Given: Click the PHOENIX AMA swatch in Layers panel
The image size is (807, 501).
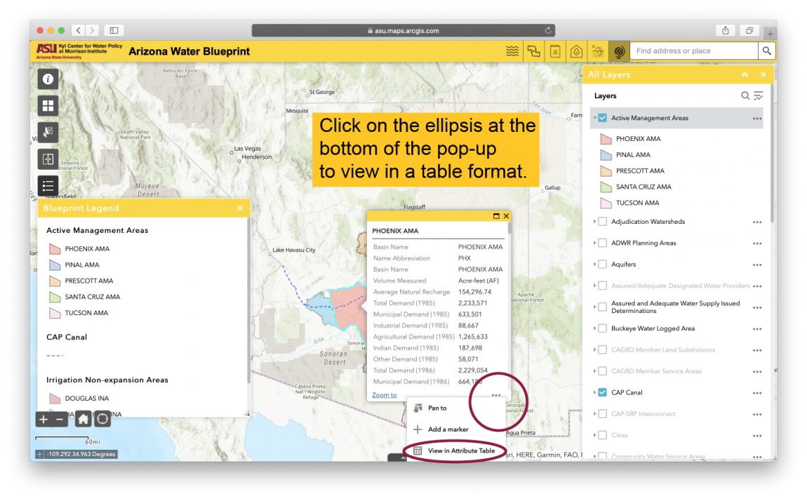Looking at the screenshot, I should coord(606,139).
